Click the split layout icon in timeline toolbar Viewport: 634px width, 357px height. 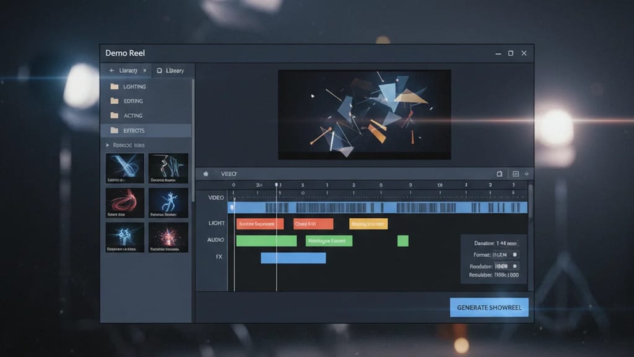[516, 174]
